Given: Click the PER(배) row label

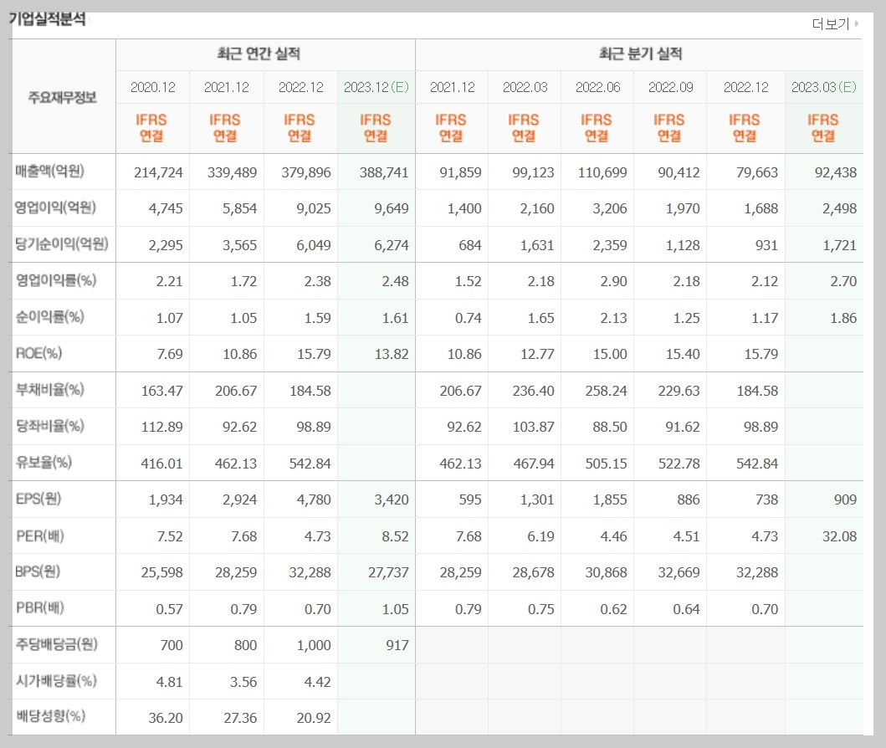Looking at the screenshot, I should (x=39, y=535).
